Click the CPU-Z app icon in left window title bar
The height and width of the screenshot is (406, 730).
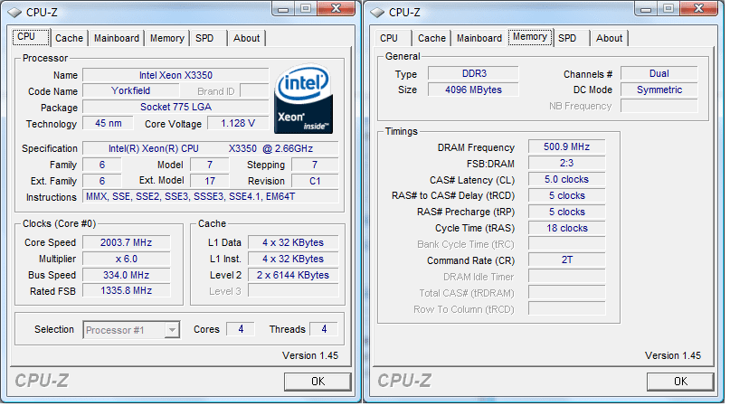click(x=14, y=13)
